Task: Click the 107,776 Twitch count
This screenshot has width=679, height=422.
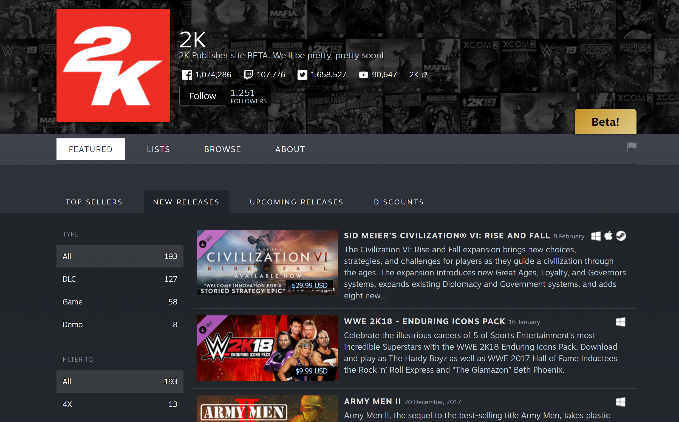Action: pos(271,75)
